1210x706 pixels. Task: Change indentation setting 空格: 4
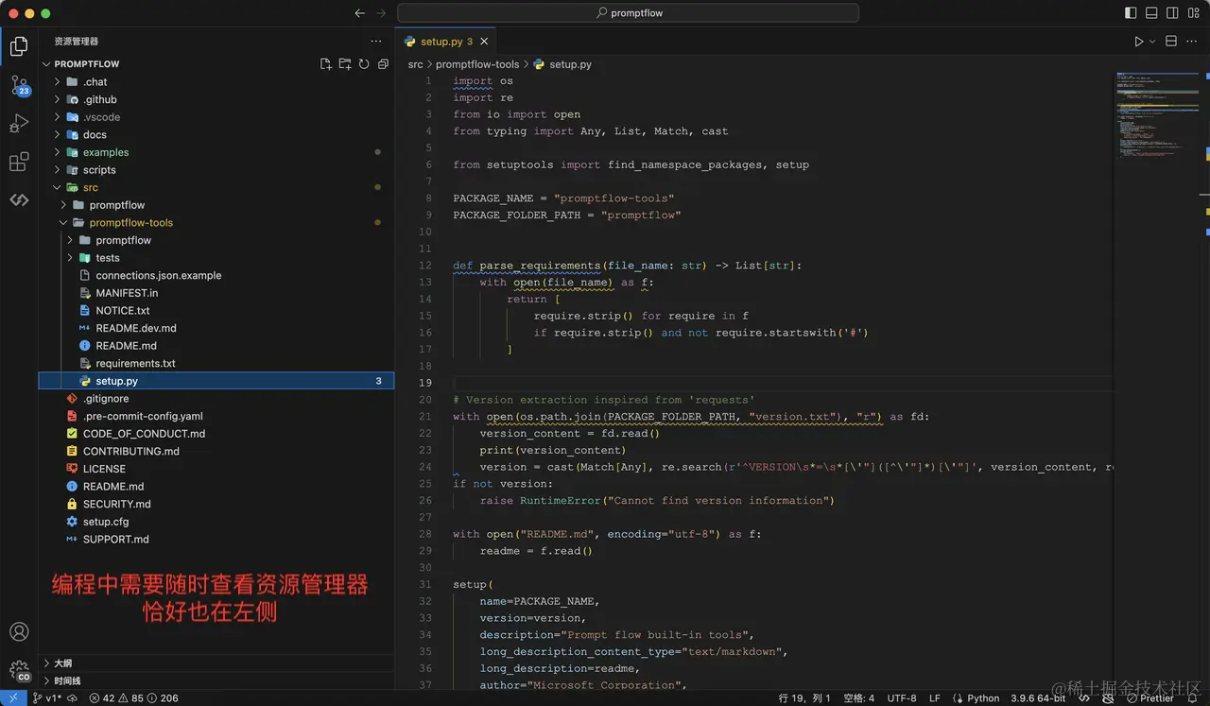click(x=858, y=698)
